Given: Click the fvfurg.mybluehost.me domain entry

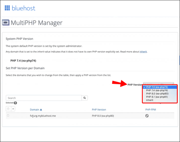Looking at the screenshot, I should pos(43,116).
